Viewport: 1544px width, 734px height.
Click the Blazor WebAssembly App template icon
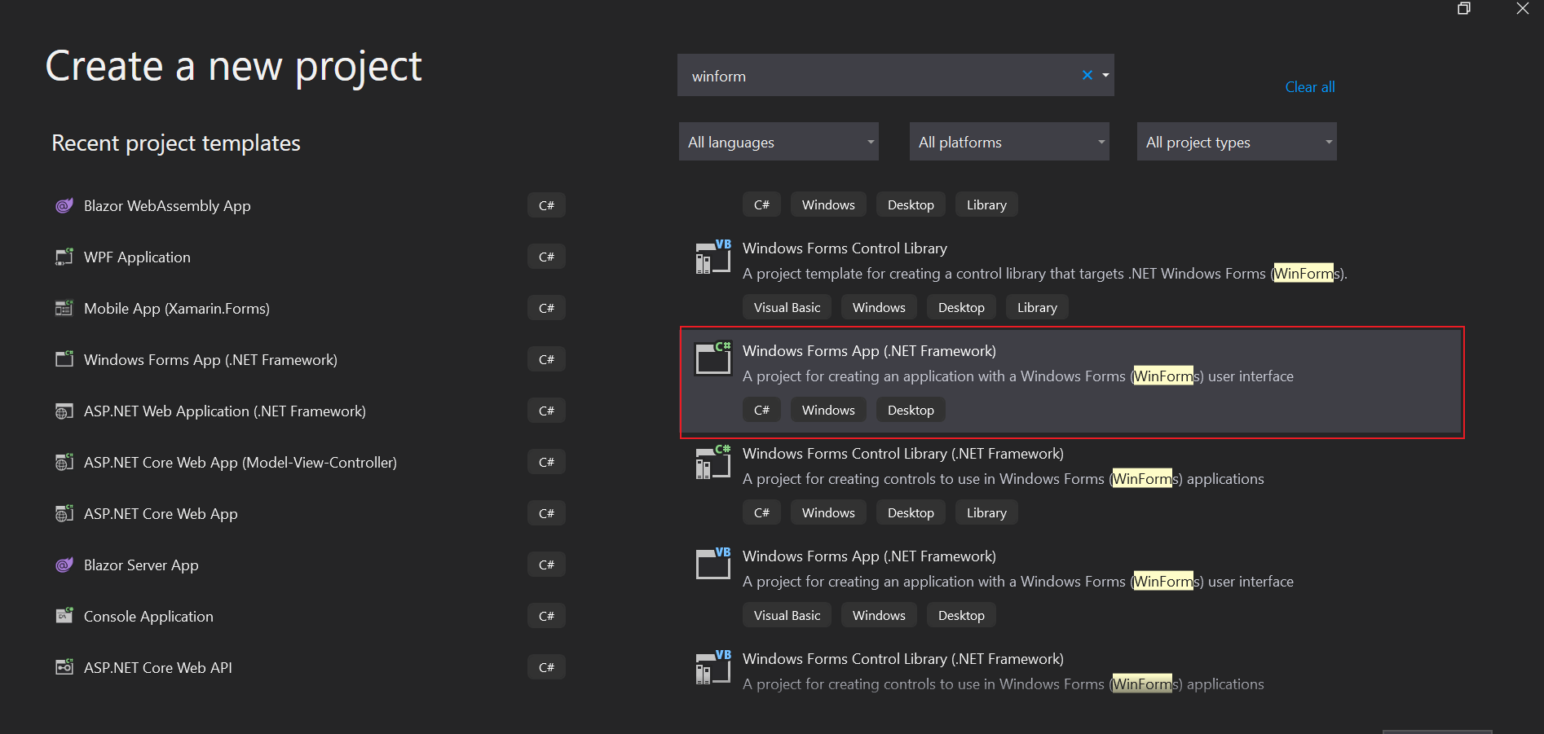[64, 206]
